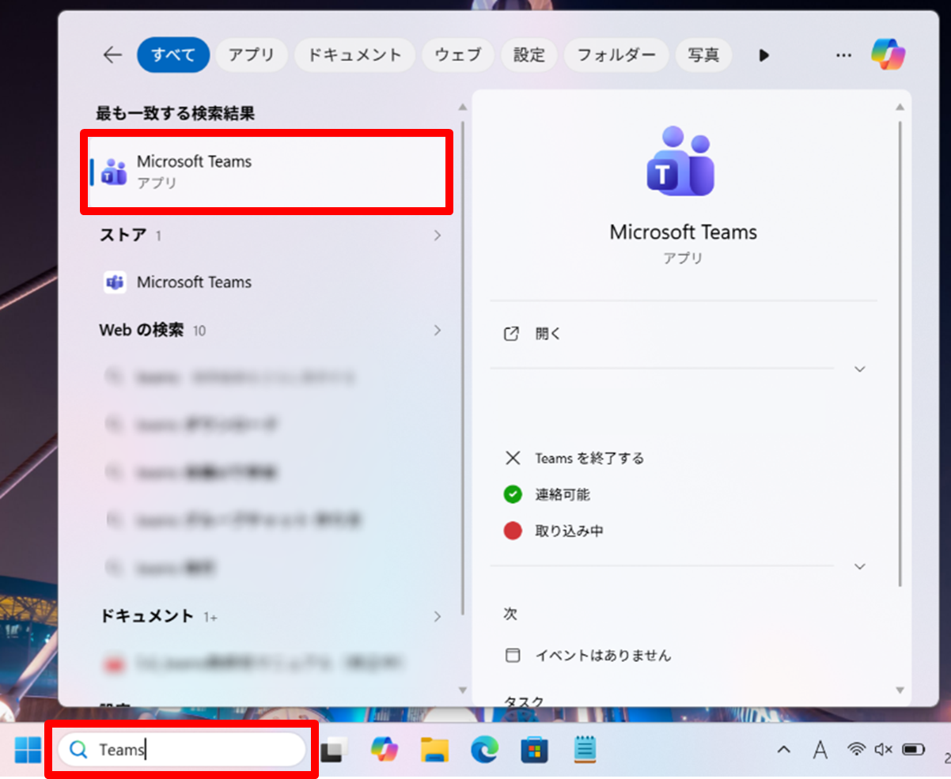This screenshot has width=951, height=779.
Task: Set Teams status to 連絡可能
Action: (x=562, y=494)
